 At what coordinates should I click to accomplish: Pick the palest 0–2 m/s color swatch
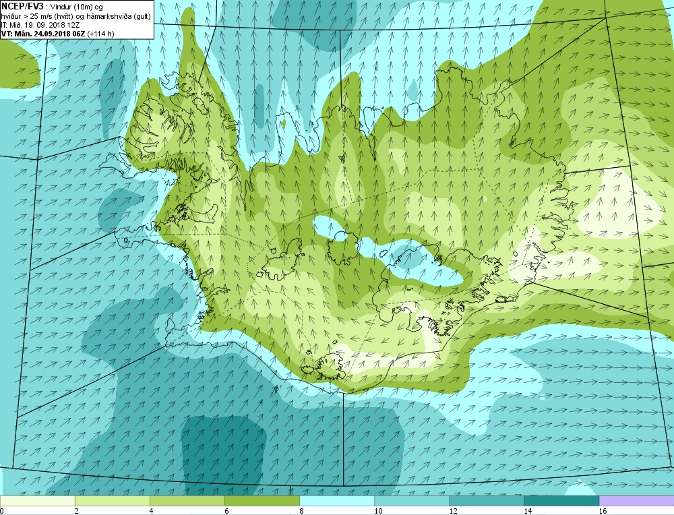37,501
